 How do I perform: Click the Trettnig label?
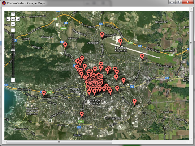(25, 39)
